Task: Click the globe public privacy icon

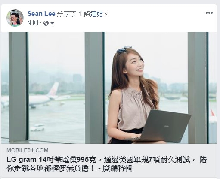Action: (x=46, y=23)
